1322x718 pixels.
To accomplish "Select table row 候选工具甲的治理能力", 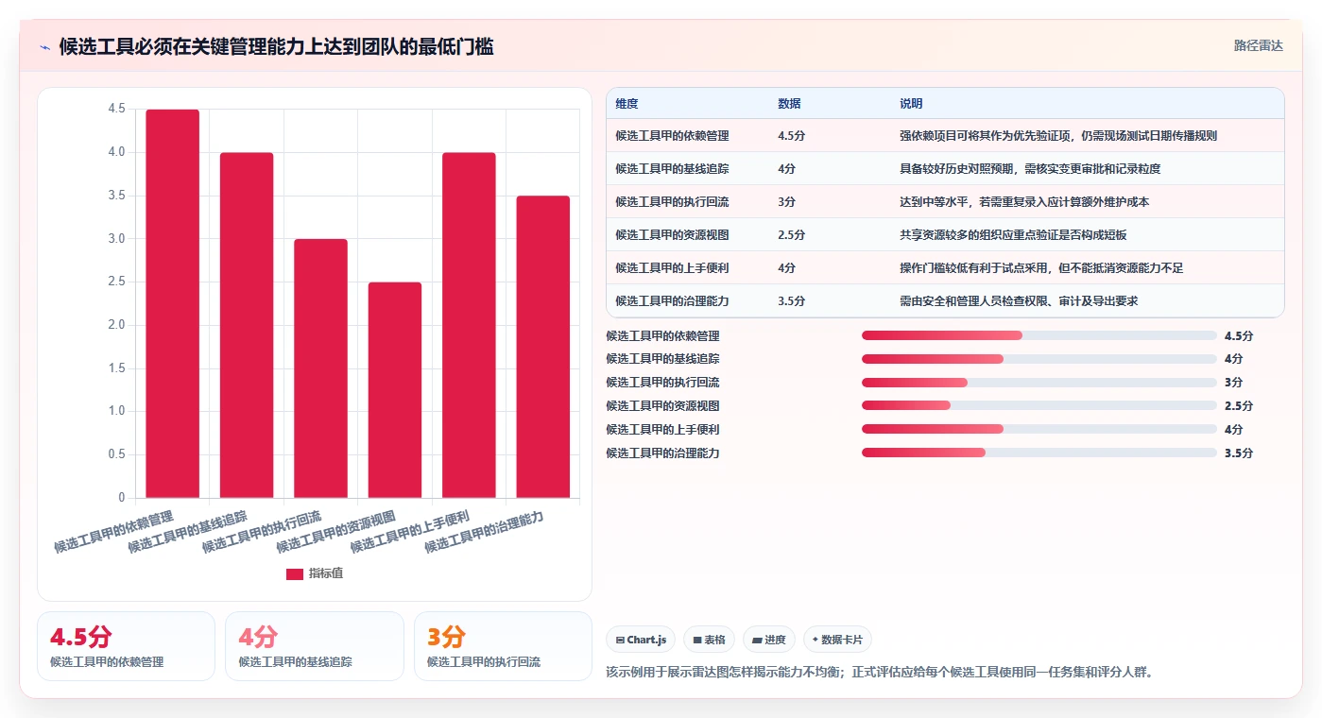I will click(x=945, y=300).
